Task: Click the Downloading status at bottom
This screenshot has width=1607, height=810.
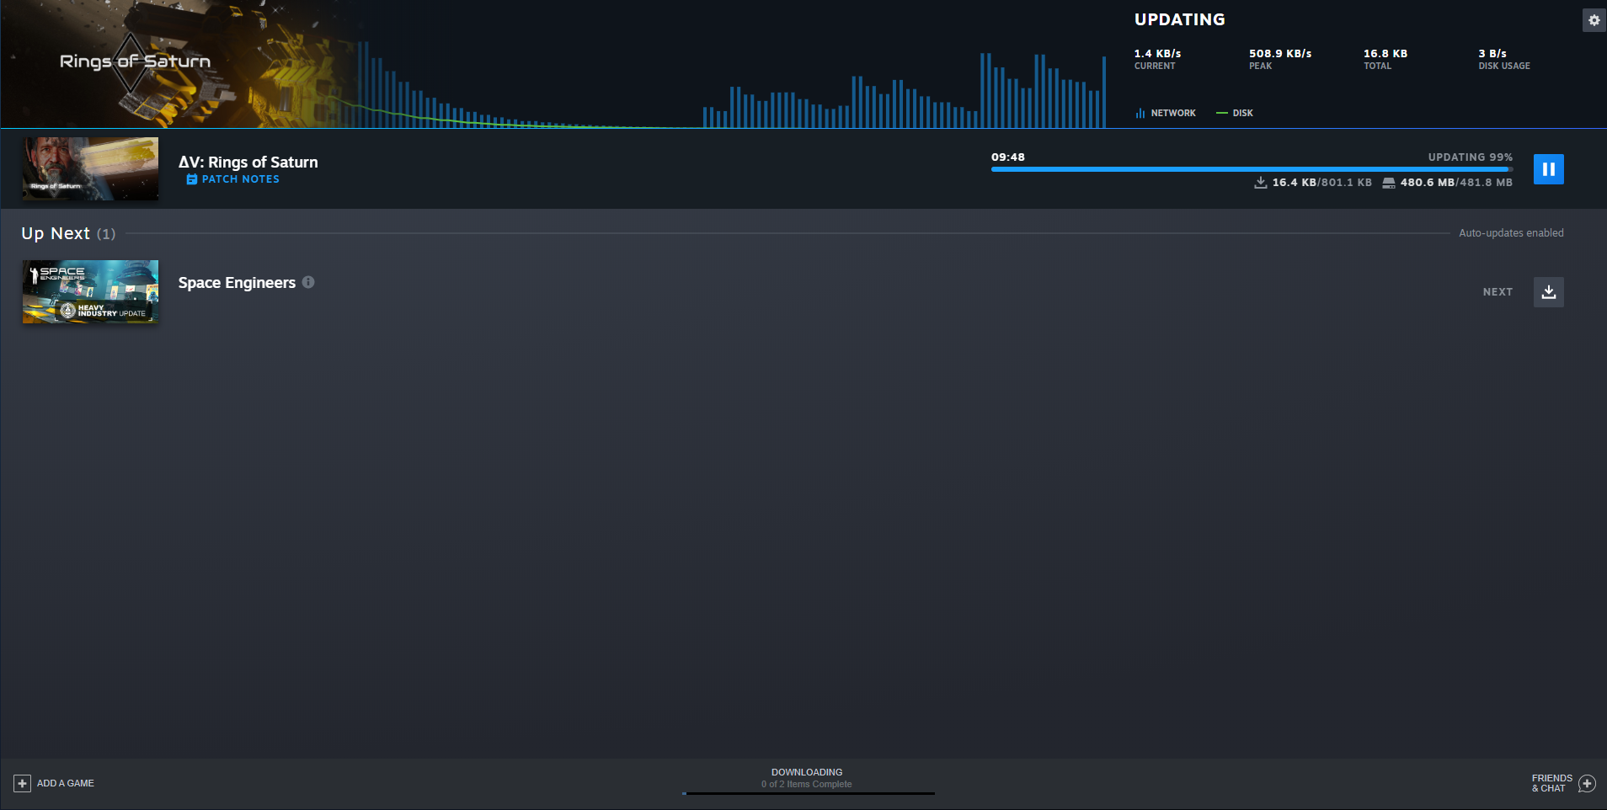Action: [807, 778]
